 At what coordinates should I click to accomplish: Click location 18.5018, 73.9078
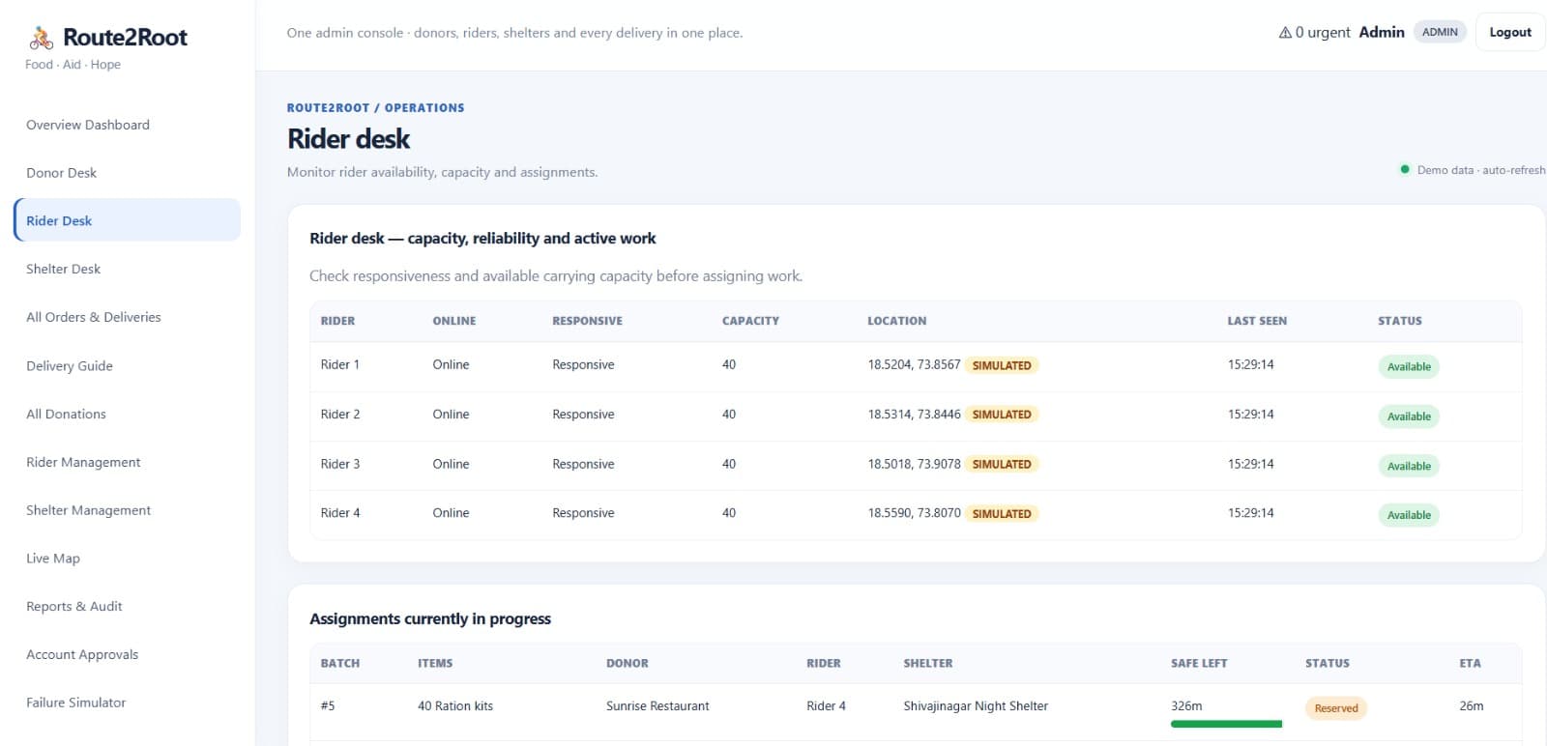(x=914, y=464)
